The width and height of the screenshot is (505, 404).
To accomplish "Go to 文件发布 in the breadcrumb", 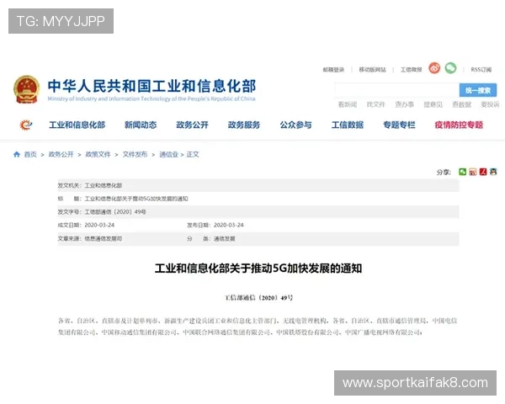I will click(x=135, y=154).
